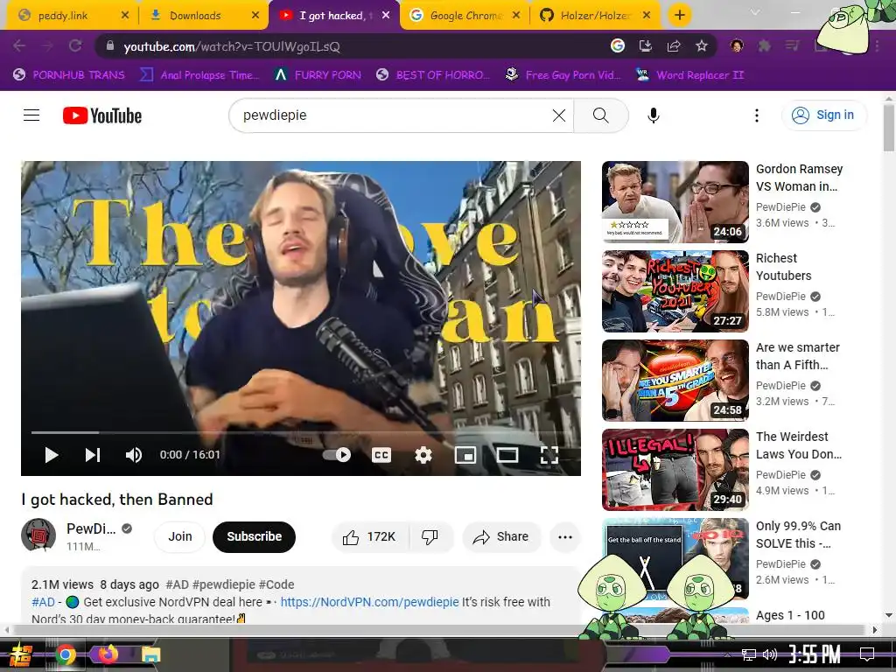This screenshot has width=896, height=672.
Task: Open the Gordon Ramsey VS Woman thumbnail
Action: click(675, 202)
